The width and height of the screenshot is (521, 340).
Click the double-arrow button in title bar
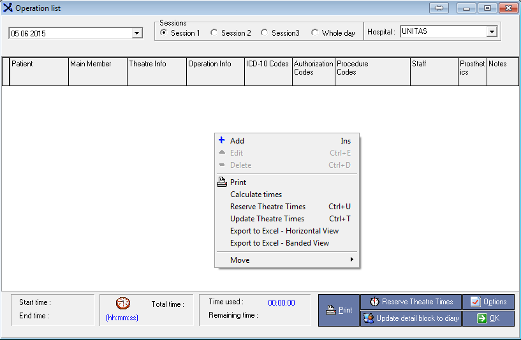439,8
